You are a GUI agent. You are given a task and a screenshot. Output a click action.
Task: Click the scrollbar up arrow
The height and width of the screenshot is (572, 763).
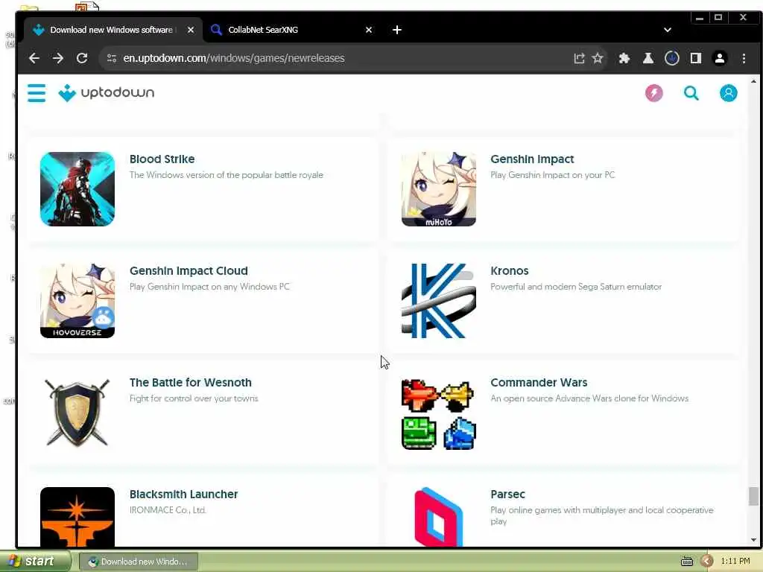753,81
